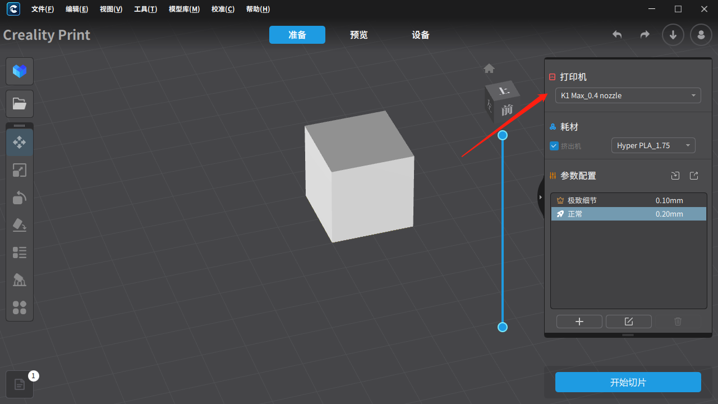718x404 pixels.
Task: Delete profile with trash icon
Action: (678, 322)
